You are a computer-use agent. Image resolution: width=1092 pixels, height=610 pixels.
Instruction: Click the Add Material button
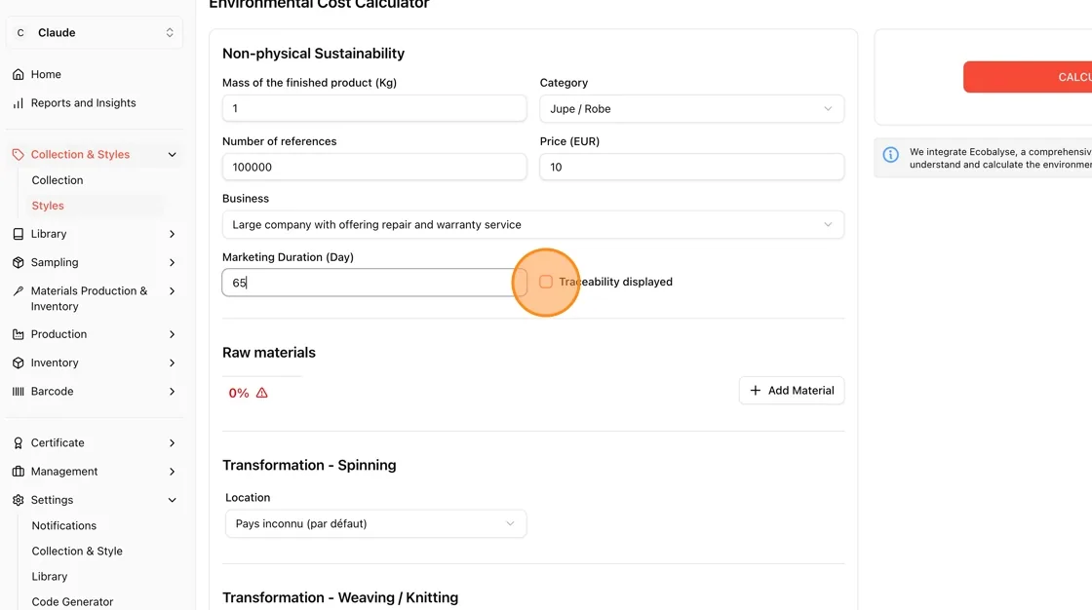click(x=792, y=391)
